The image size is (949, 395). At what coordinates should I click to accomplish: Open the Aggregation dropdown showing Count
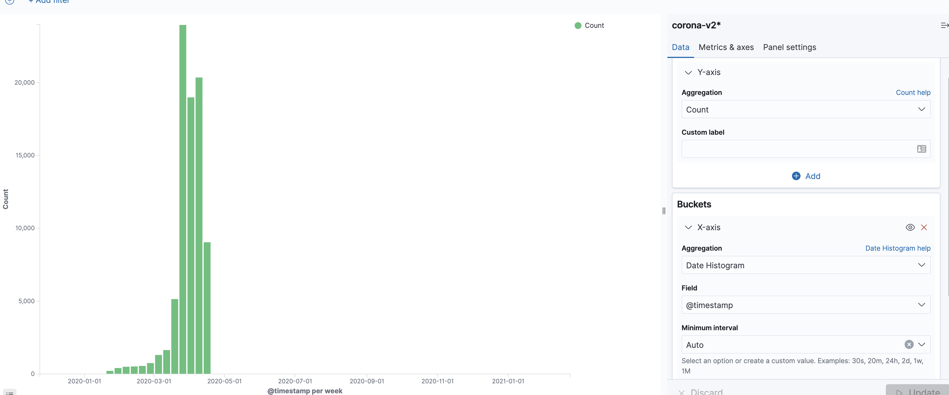point(806,109)
